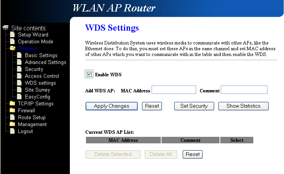Click the Setup Wizard page icon
Viewport: 284px width, 174px height.
[13, 35]
